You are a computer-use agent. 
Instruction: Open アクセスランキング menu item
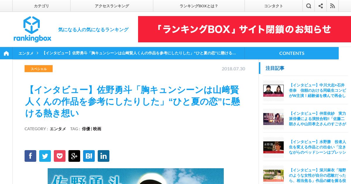pos(112,6)
